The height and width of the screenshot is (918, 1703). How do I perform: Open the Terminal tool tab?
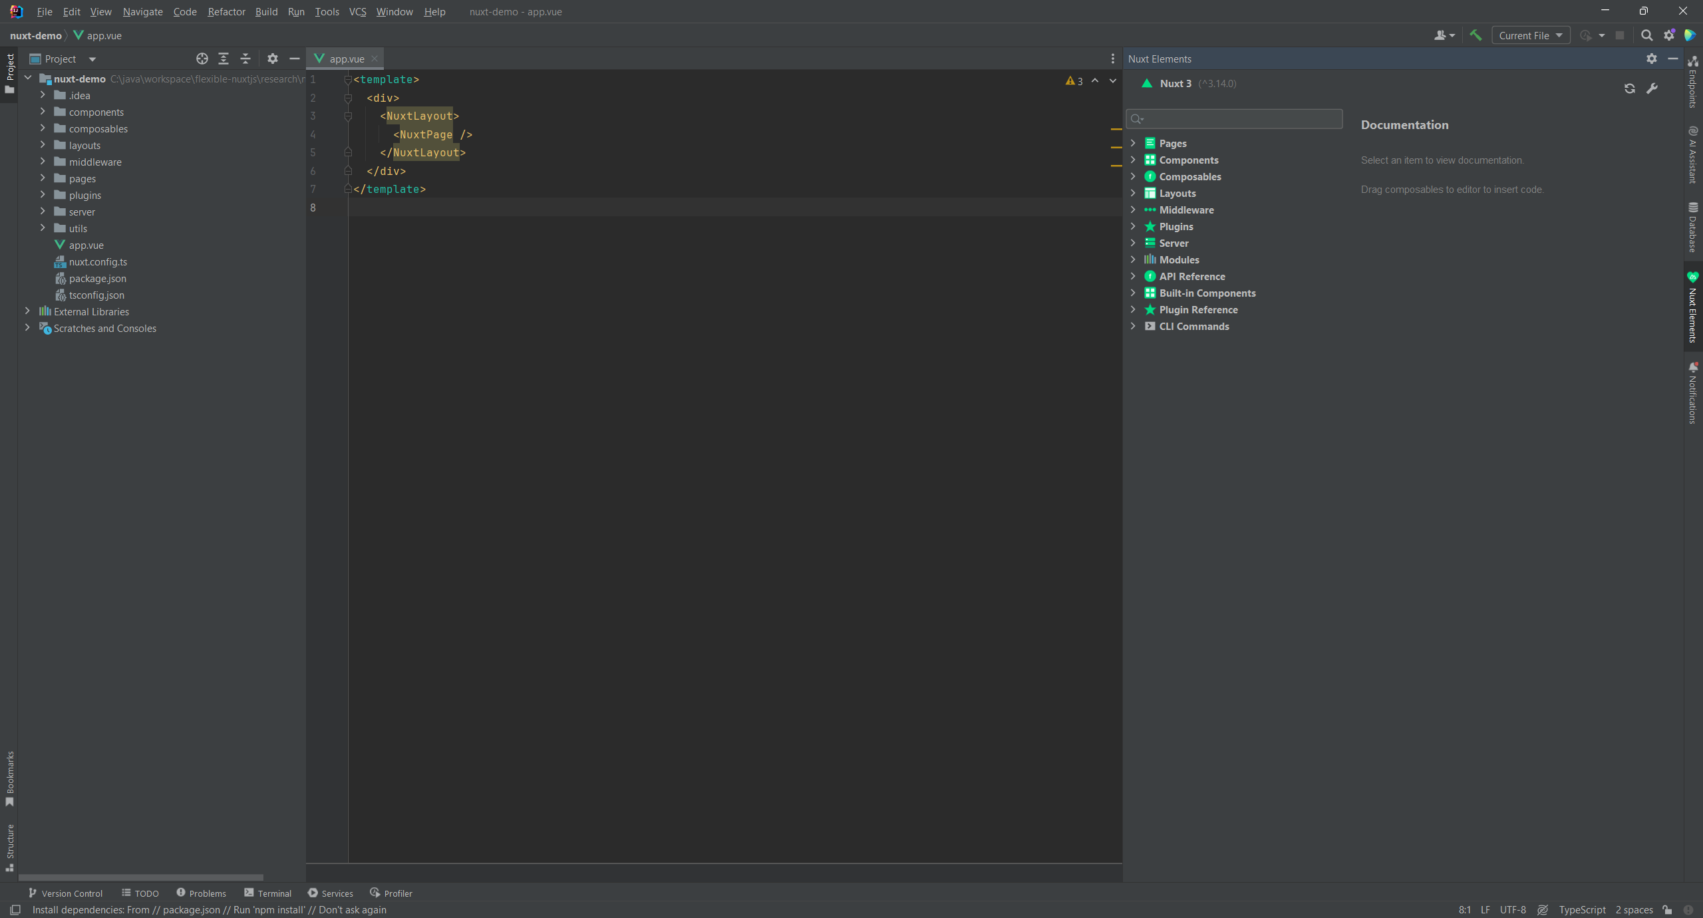pos(267,893)
